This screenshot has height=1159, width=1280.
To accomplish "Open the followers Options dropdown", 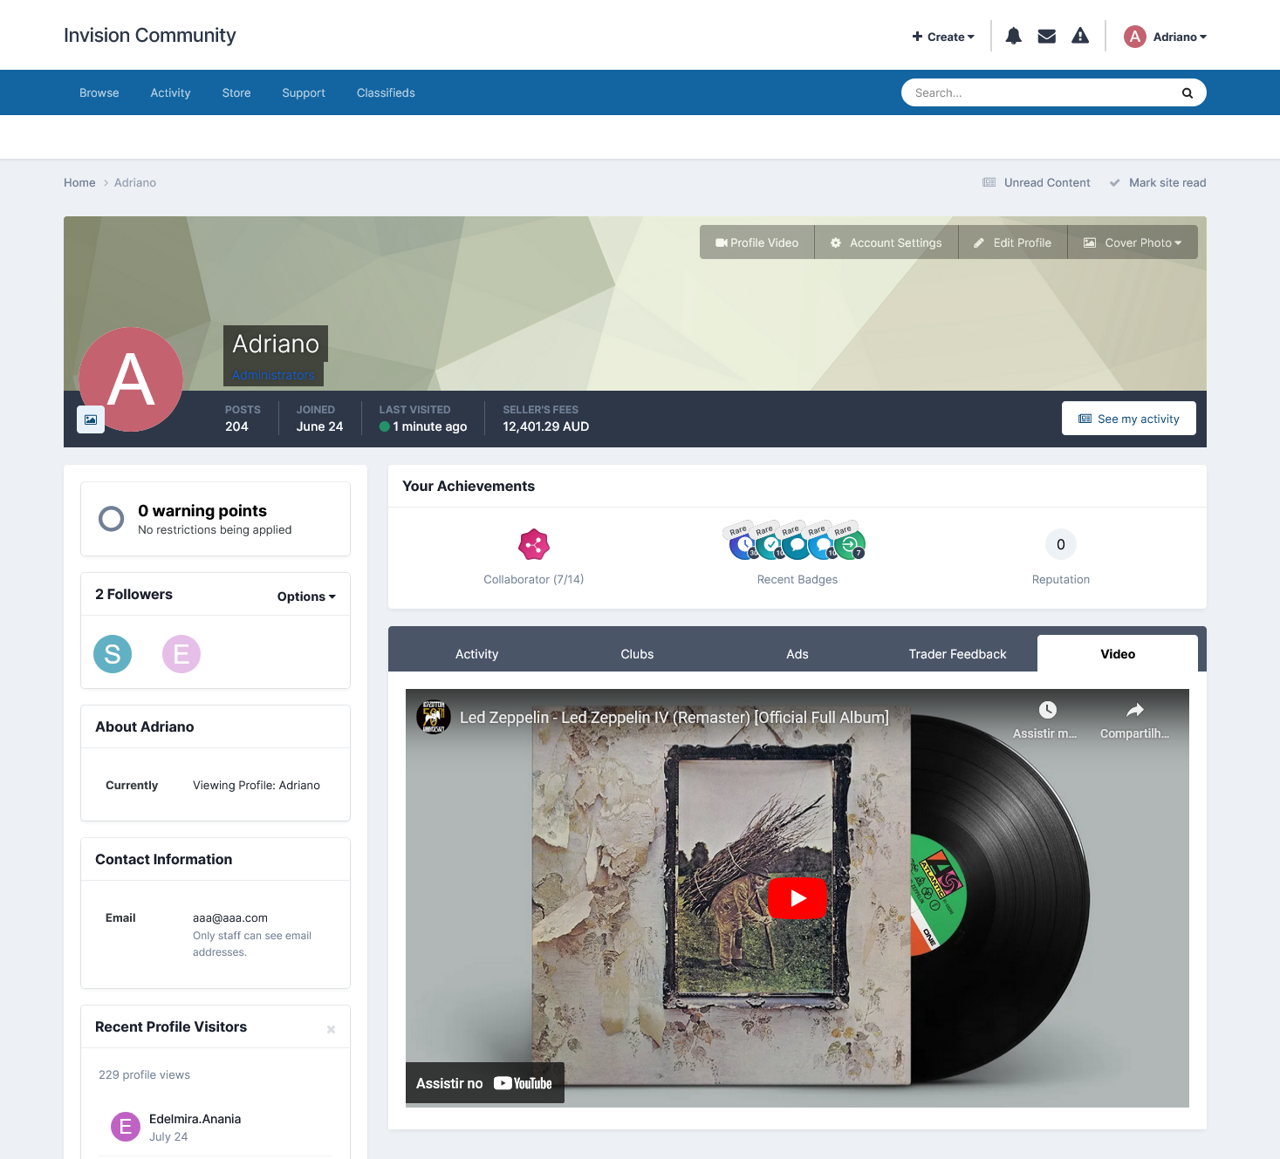I will tap(306, 597).
